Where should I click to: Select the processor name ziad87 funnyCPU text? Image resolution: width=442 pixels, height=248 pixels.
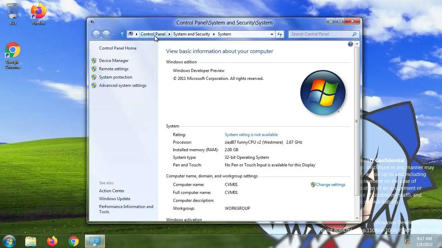[263, 142]
